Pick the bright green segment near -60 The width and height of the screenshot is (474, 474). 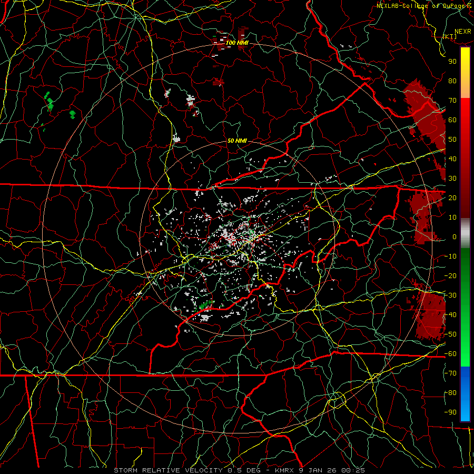(465, 357)
